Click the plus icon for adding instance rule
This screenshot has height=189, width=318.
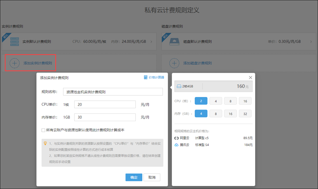(x=15, y=63)
